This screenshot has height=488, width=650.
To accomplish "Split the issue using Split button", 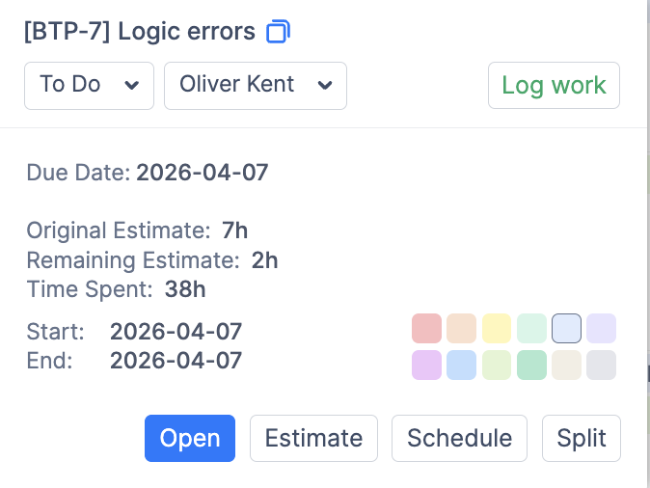I will click(581, 438).
